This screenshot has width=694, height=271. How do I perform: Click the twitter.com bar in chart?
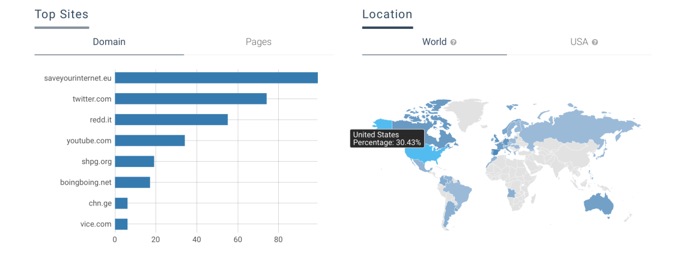click(x=190, y=99)
